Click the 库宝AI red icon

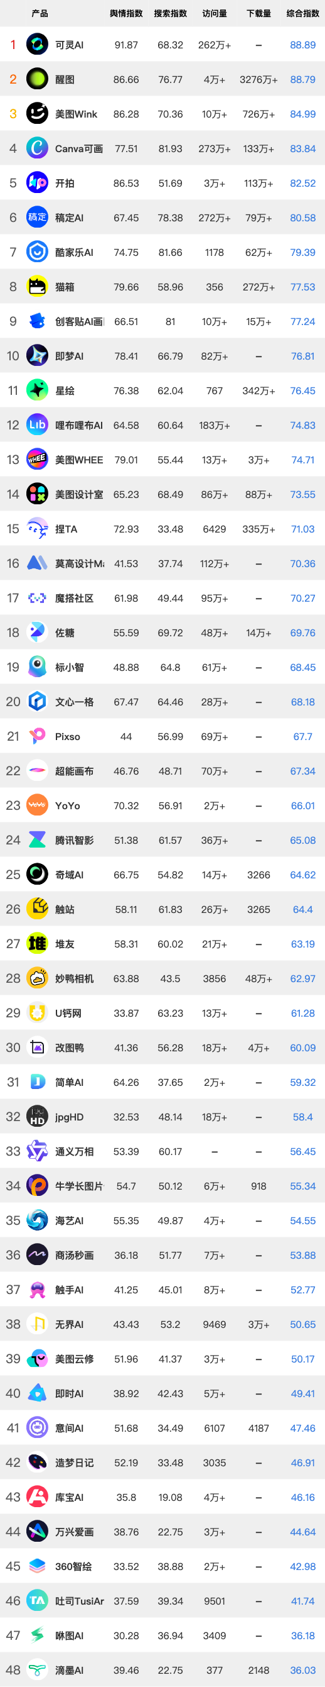[x=37, y=1497]
